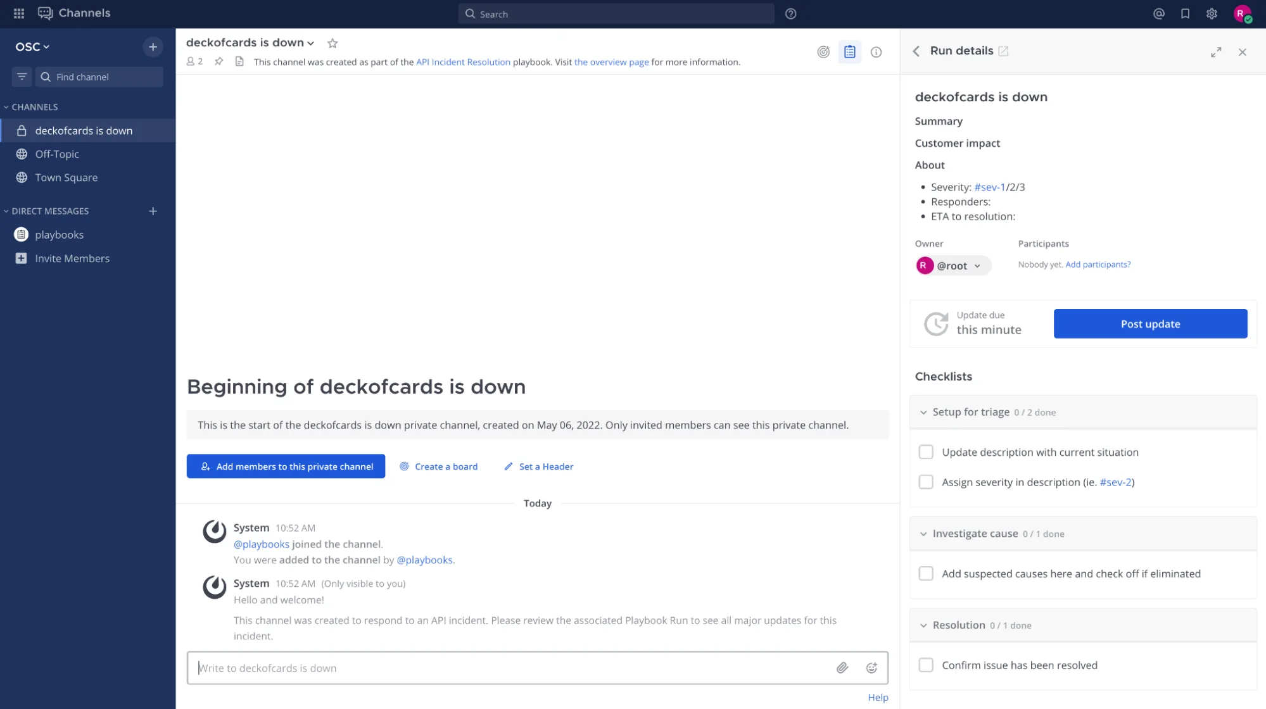This screenshot has width=1266, height=709.
Task: Click @playbooks mention in joined message
Action: [261, 544]
